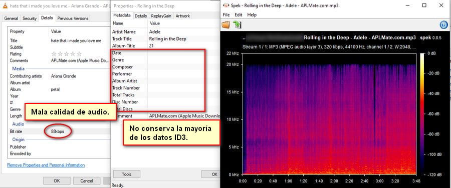Switch to General tab in file properties
This screenshot has height=188, width=451.
pyautogui.click(x=11, y=18)
